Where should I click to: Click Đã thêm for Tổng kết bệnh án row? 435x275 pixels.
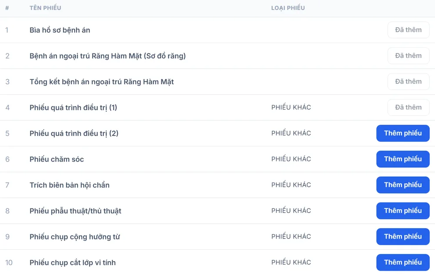[x=408, y=81]
